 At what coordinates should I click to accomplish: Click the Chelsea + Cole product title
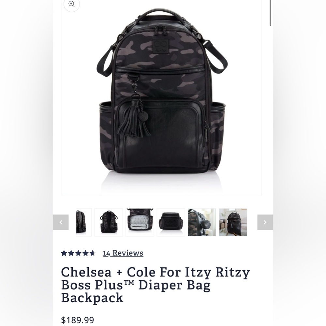click(156, 285)
